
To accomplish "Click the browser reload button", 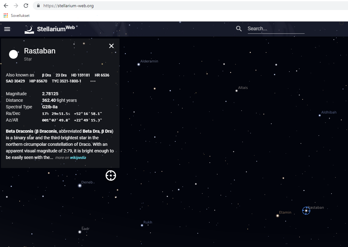I will click(x=26, y=6).
